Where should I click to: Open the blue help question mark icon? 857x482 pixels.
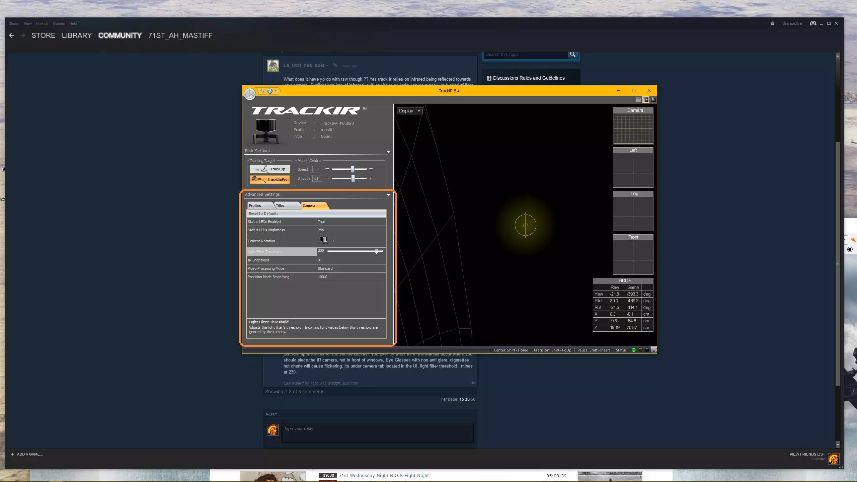270,91
